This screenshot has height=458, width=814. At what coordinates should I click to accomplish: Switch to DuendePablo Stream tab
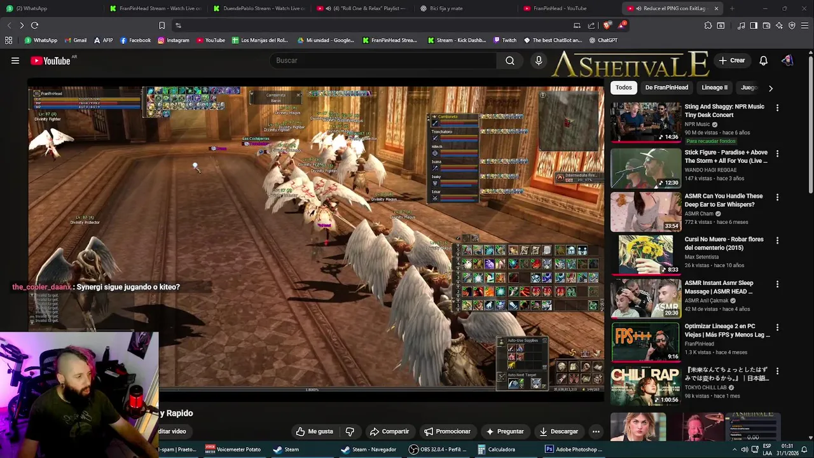pos(260,8)
